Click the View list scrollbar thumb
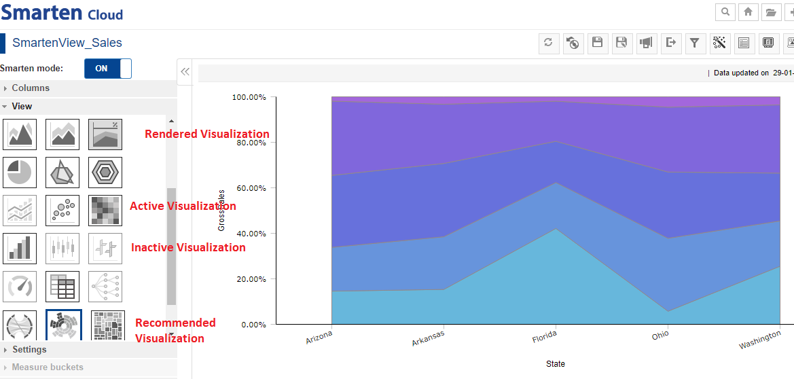 coord(172,247)
